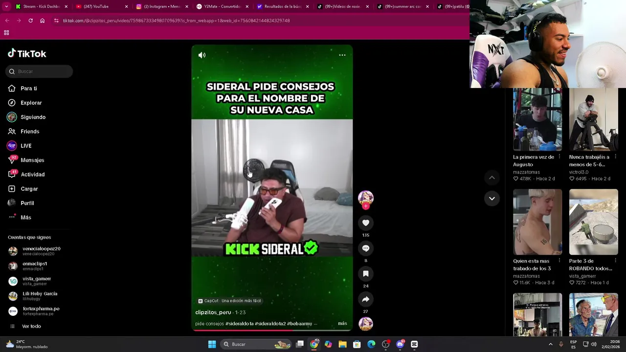This screenshot has width=626, height=352.
Task: Close the Resultados de la búsqueda tab
Action: pyautogui.click(x=307, y=6)
